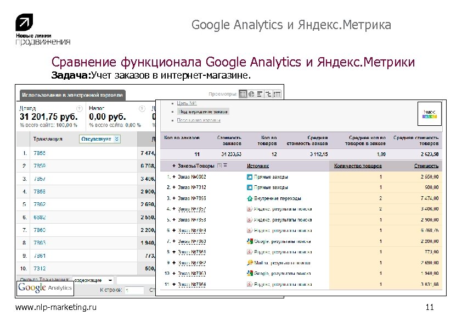Select the table view icon in Просмотры
This screenshot has width=462, height=327.
click(243, 94)
